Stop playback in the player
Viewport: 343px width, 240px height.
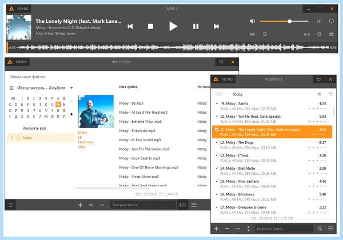click(x=150, y=26)
